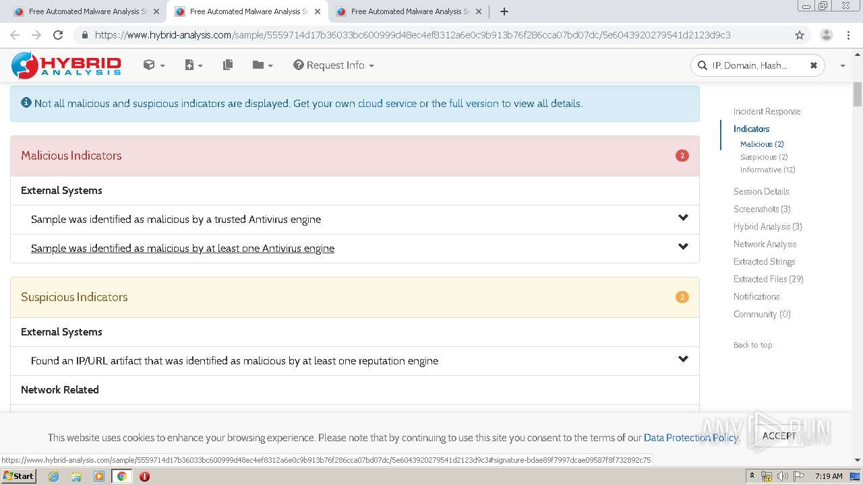The width and height of the screenshot is (863, 485).
Task: Open the Windows Start menu
Action: click(x=19, y=476)
